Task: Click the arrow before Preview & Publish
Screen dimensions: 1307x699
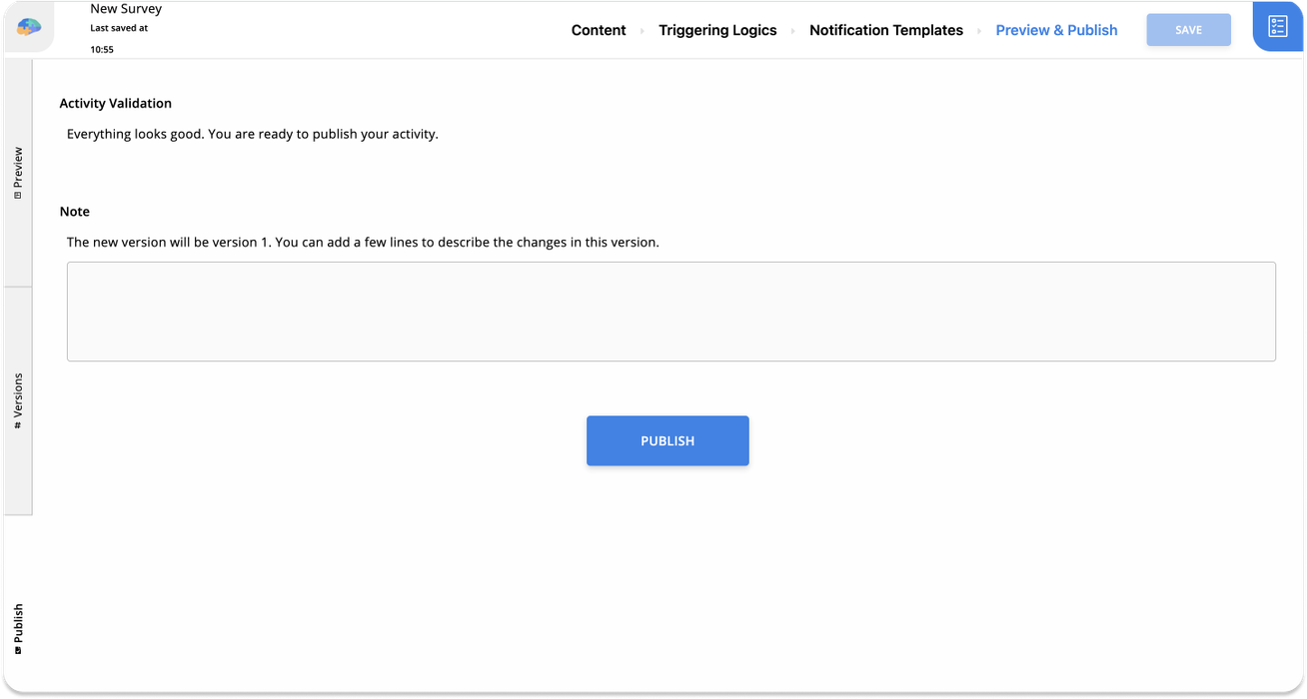Action: (x=979, y=31)
